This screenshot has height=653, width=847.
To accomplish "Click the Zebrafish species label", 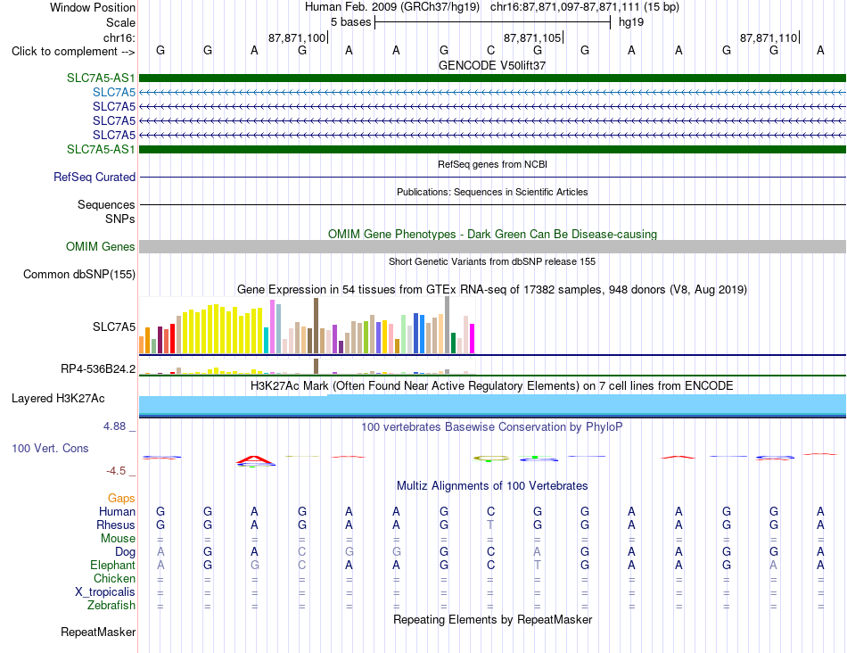I will coord(111,606).
